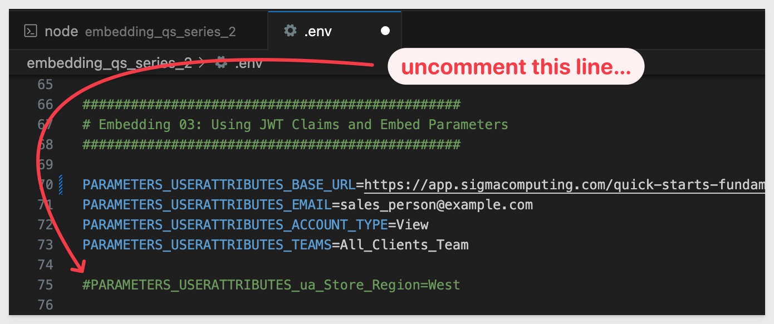Image resolution: width=774 pixels, height=324 pixels.
Task: Click the All_Clients_Team value
Action: [x=404, y=245]
